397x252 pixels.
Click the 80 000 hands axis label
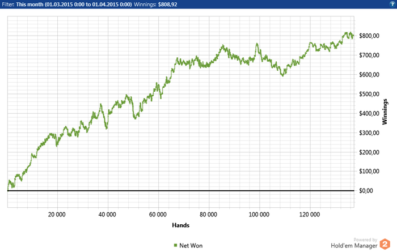click(208, 215)
